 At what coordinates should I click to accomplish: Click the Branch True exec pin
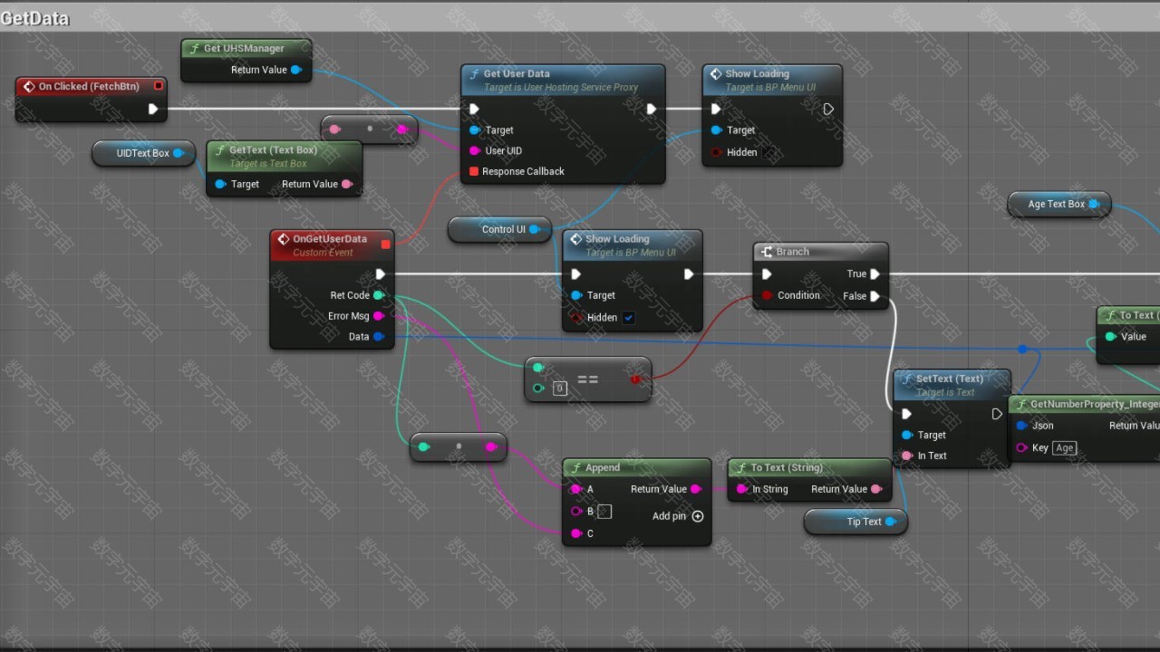tap(875, 273)
